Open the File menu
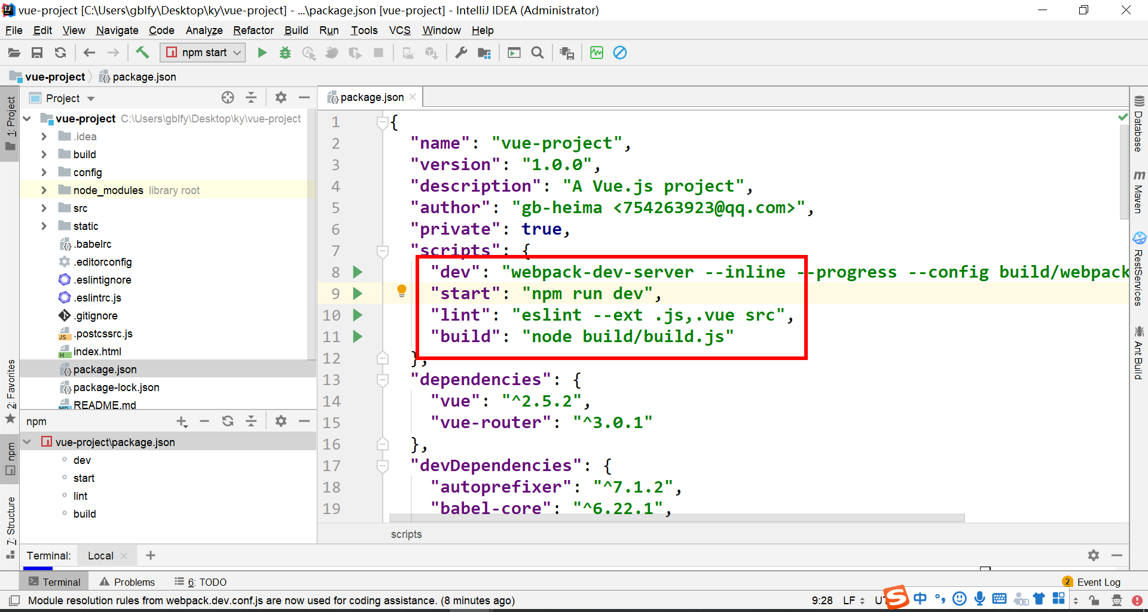The width and height of the screenshot is (1148, 612). [14, 30]
